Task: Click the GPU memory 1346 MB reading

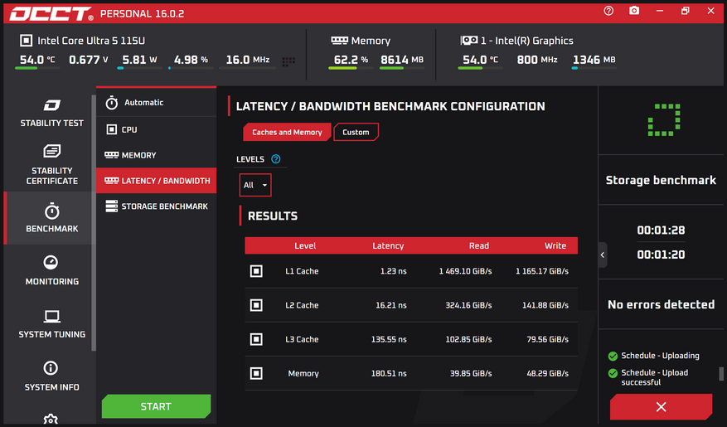Action: click(x=594, y=60)
